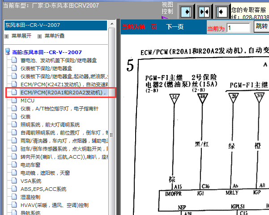The width and height of the screenshot is (269, 215).
Task: Open 导航系统 tree entry
Action: 30,213
